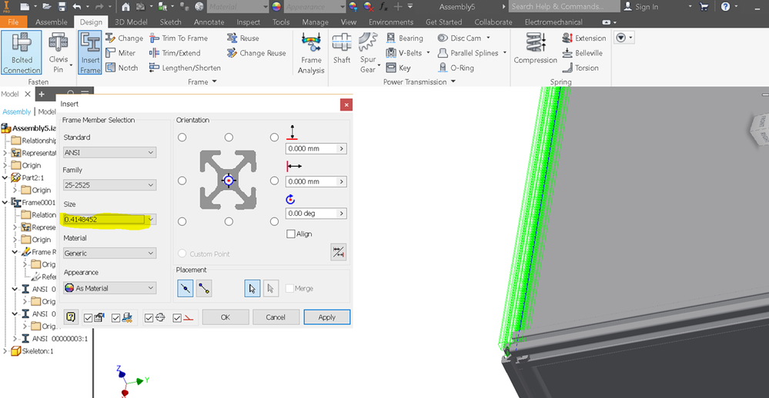
Task: Choose the Trim/Extend tool
Action: tap(175, 53)
